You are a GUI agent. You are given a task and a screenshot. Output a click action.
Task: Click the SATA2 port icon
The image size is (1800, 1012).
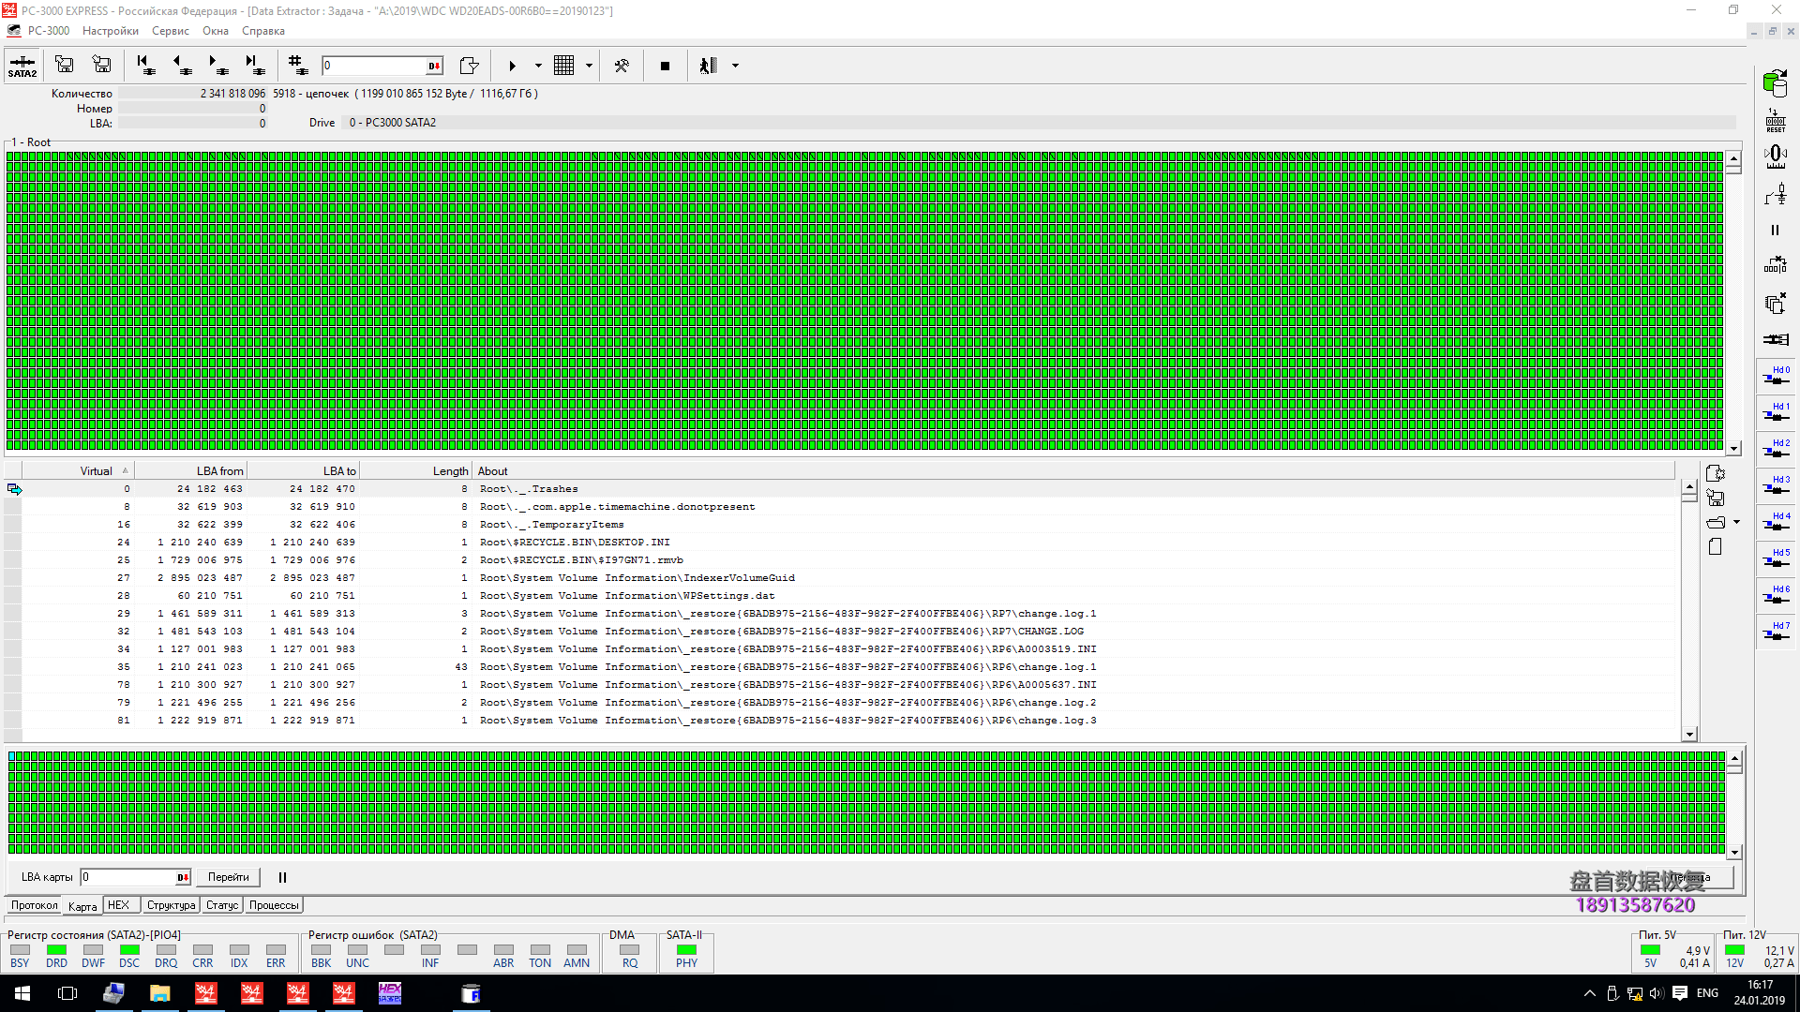pyautogui.click(x=22, y=66)
